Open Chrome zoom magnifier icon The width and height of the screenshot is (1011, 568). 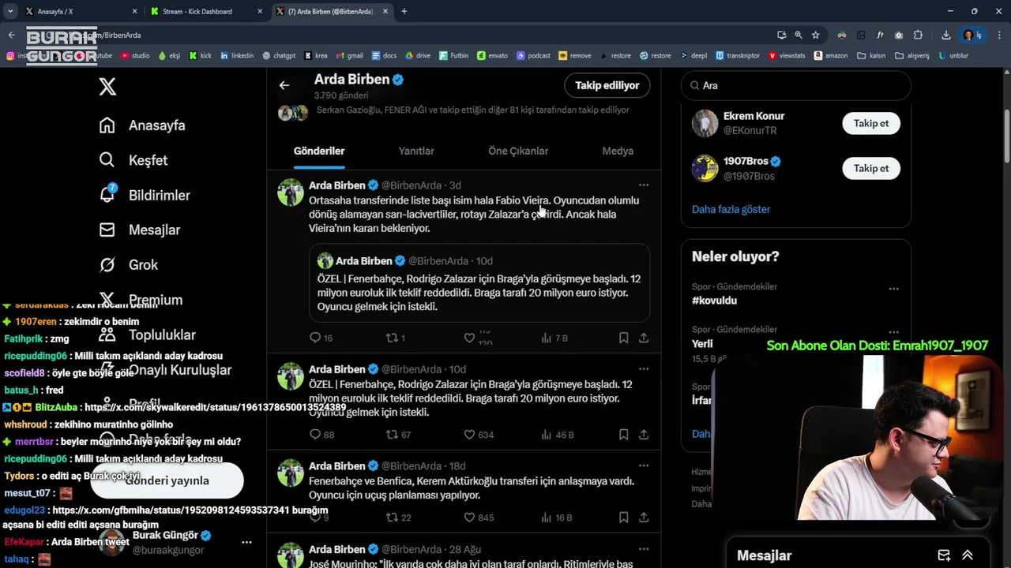coord(799,35)
